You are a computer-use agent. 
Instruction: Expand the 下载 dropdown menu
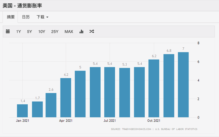click(42, 17)
